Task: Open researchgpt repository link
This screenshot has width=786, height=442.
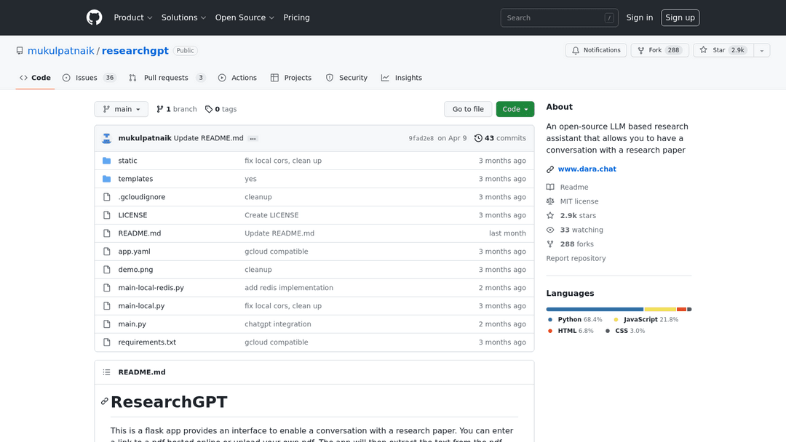Action: [x=135, y=51]
